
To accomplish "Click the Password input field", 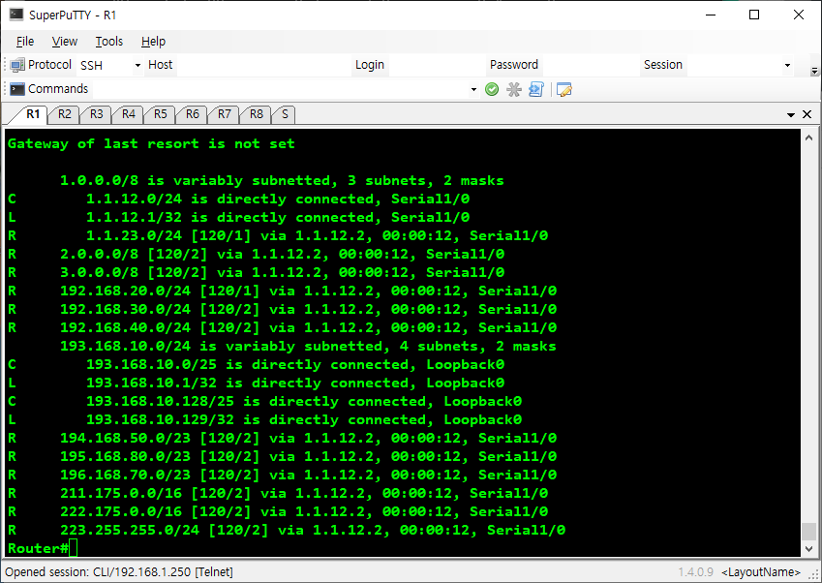I will point(590,65).
